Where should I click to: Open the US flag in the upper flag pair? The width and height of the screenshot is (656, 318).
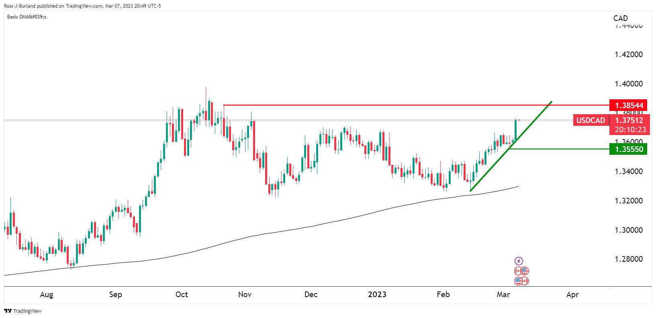click(x=525, y=271)
